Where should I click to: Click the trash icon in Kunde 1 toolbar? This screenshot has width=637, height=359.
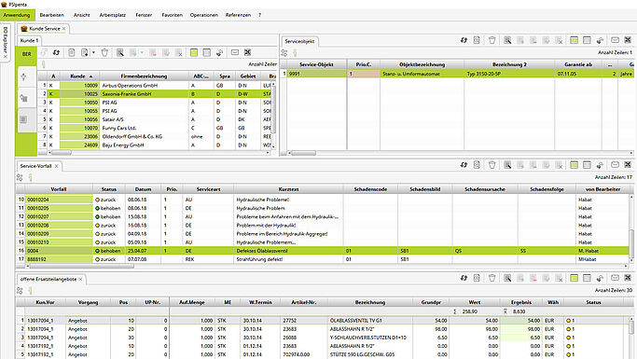click(x=104, y=53)
